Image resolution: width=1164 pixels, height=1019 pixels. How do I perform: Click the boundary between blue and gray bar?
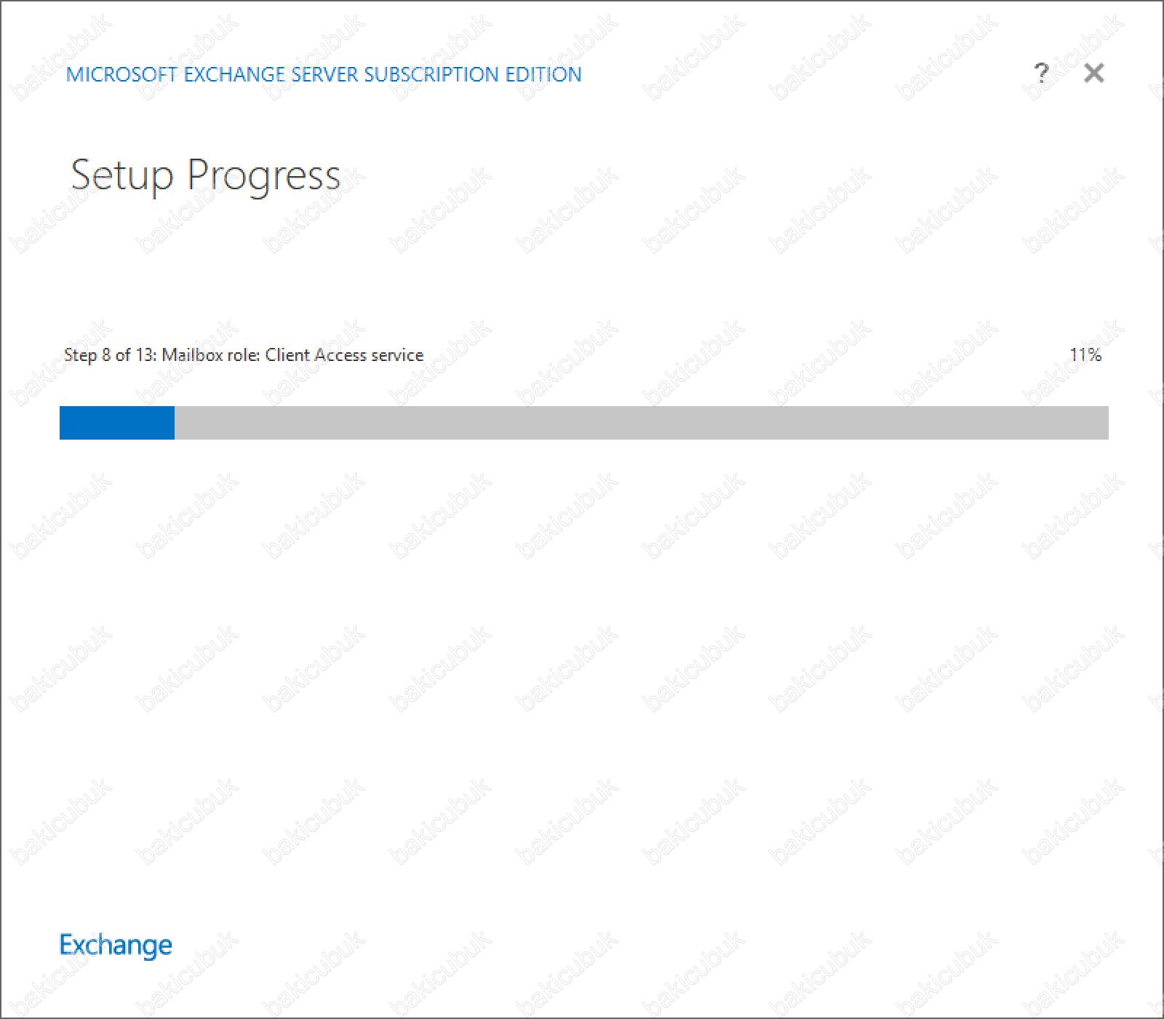175,423
